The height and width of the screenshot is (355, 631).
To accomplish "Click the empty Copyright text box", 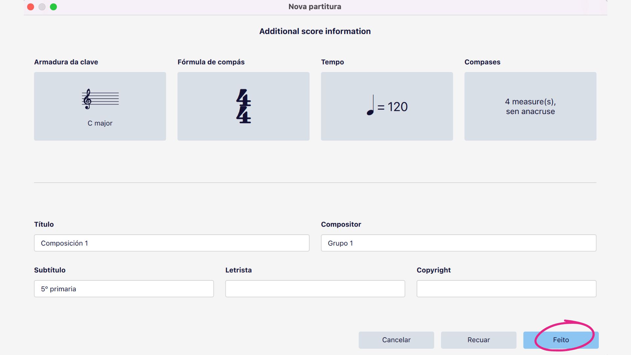I will tap(506, 289).
